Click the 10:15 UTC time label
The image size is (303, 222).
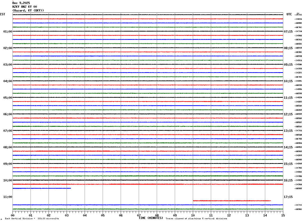(288, 81)
